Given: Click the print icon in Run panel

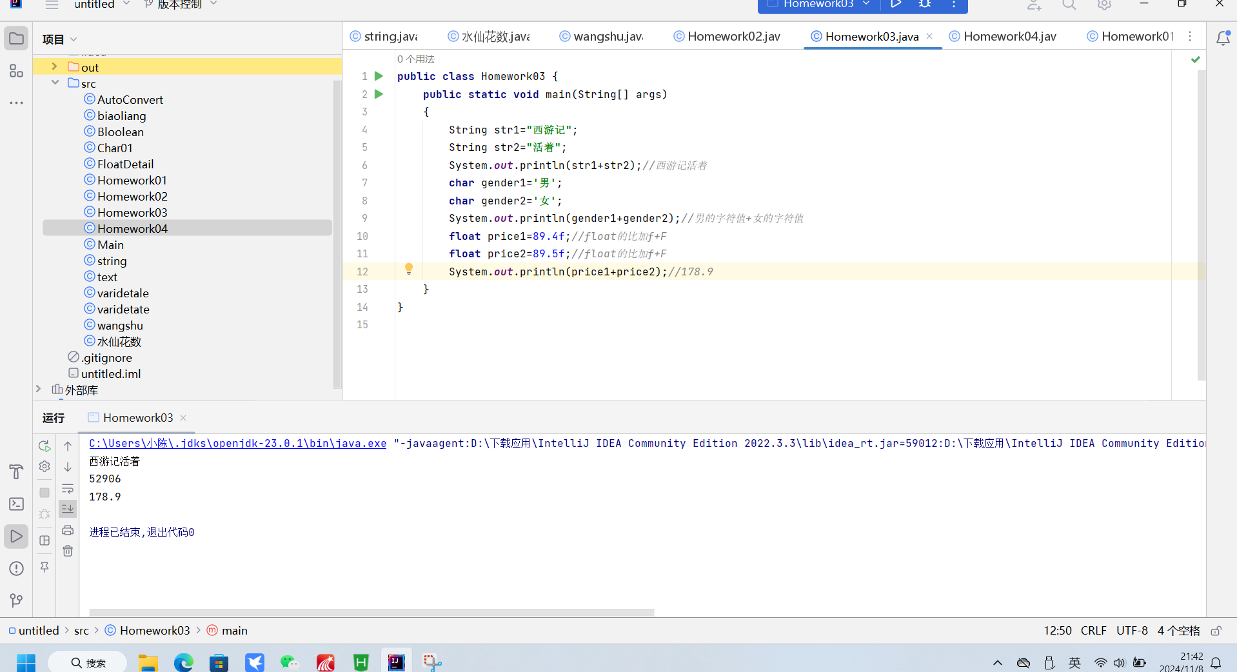Looking at the screenshot, I should [68, 530].
